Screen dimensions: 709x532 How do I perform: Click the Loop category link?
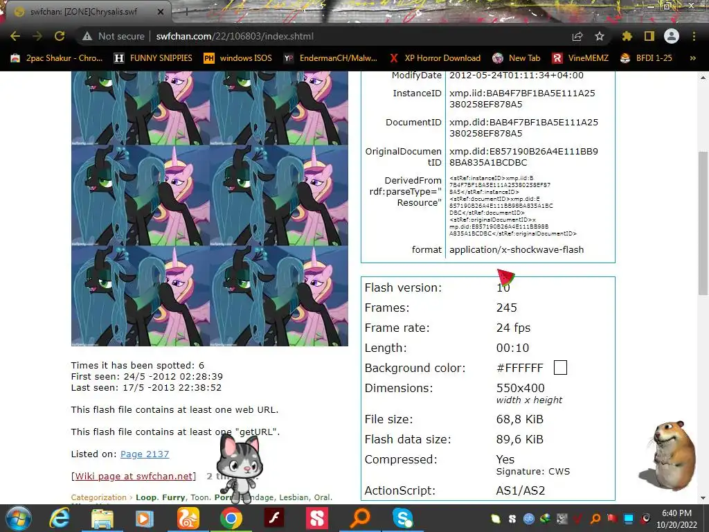tap(146, 497)
